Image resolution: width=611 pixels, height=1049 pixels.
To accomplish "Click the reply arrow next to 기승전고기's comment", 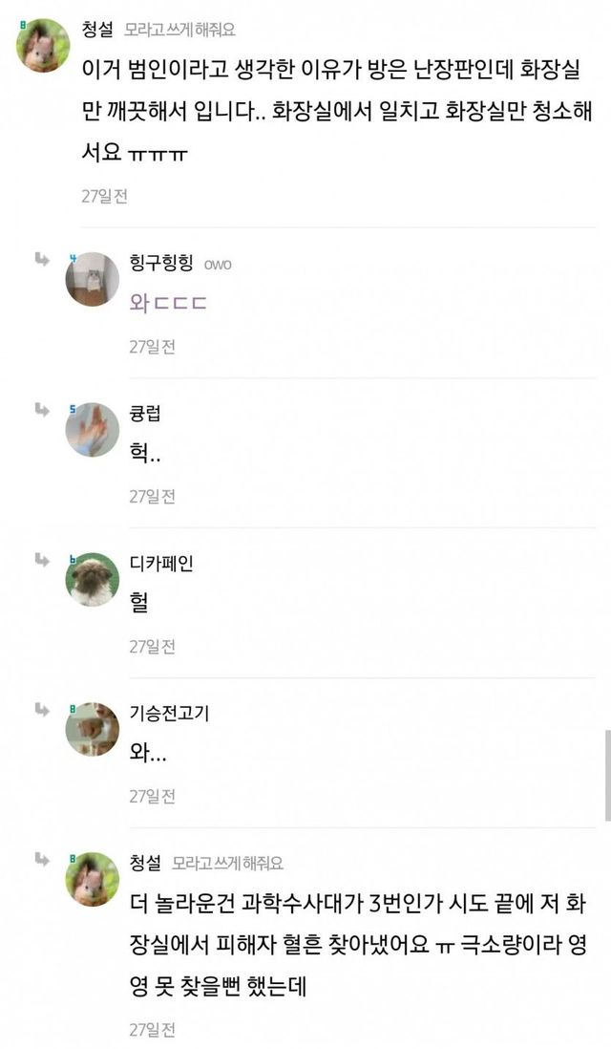I will coord(42,709).
